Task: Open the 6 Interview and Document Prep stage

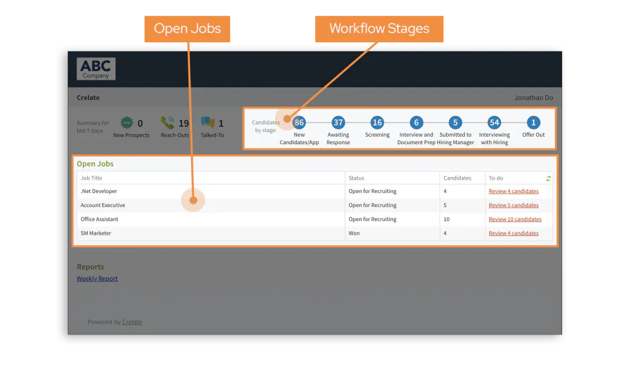Action: 416,122
